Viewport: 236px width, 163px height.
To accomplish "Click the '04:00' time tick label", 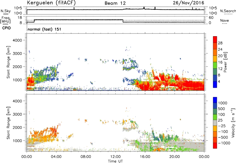I will (x=56, y=157).
